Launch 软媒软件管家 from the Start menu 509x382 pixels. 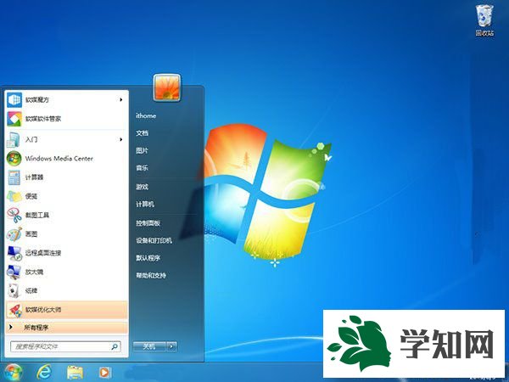pos(66,119)
